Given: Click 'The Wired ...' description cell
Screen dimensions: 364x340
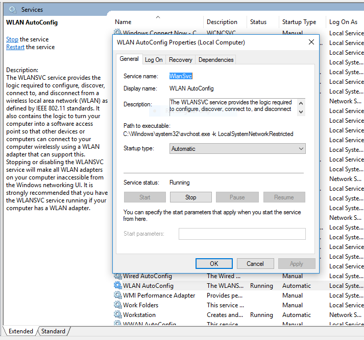Looking at the screenshot, I should 224,276.
